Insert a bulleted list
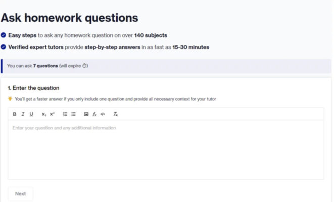This screenshot has height=202, width=334. coord(73,114)
